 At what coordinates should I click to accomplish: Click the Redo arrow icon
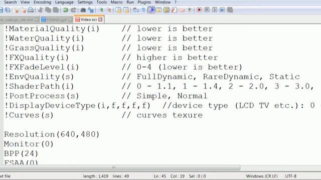coord(73,10)
